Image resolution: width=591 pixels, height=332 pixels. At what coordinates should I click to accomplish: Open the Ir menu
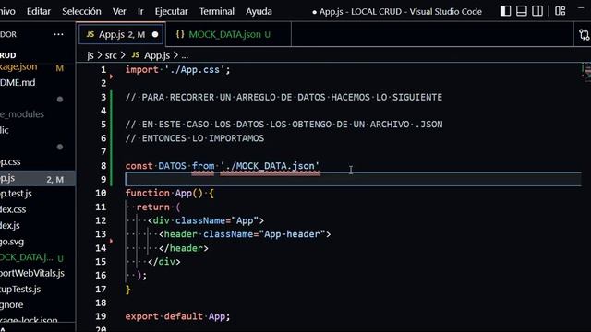point(140,11)
